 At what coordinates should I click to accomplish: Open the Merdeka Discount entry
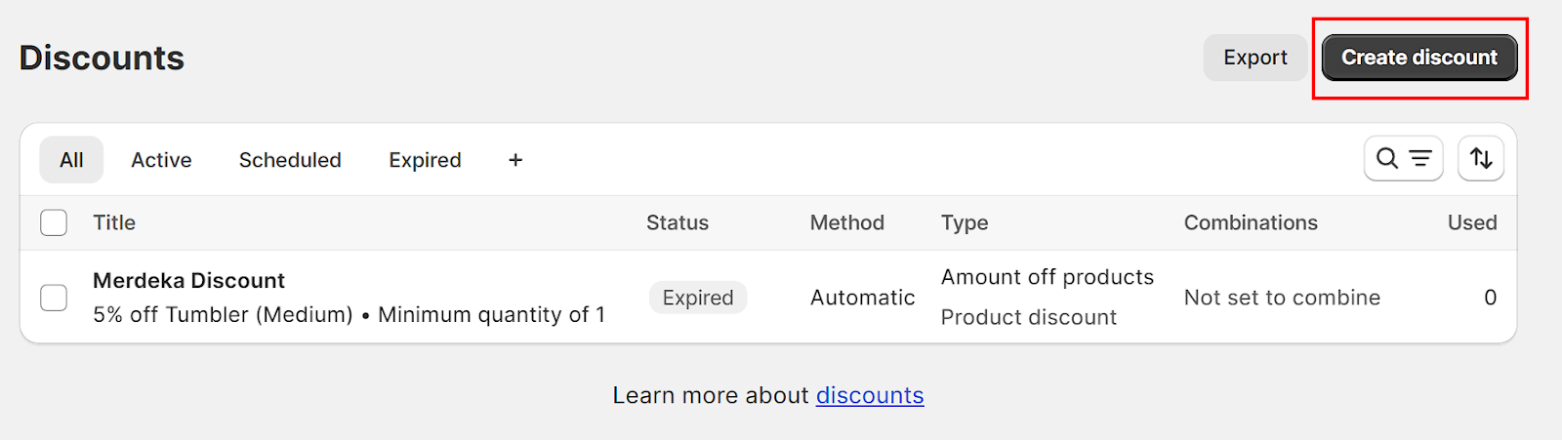[x=188, y=281]
